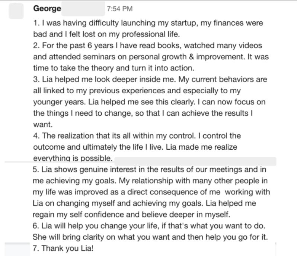Screen dimensions: 297x256
Task: Click the line beginning "2. For the past 6 years"
Action: [x=147, y=46]
